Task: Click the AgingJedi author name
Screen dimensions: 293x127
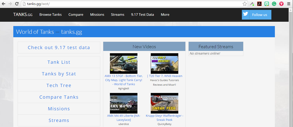Action: tap(123, 88)
